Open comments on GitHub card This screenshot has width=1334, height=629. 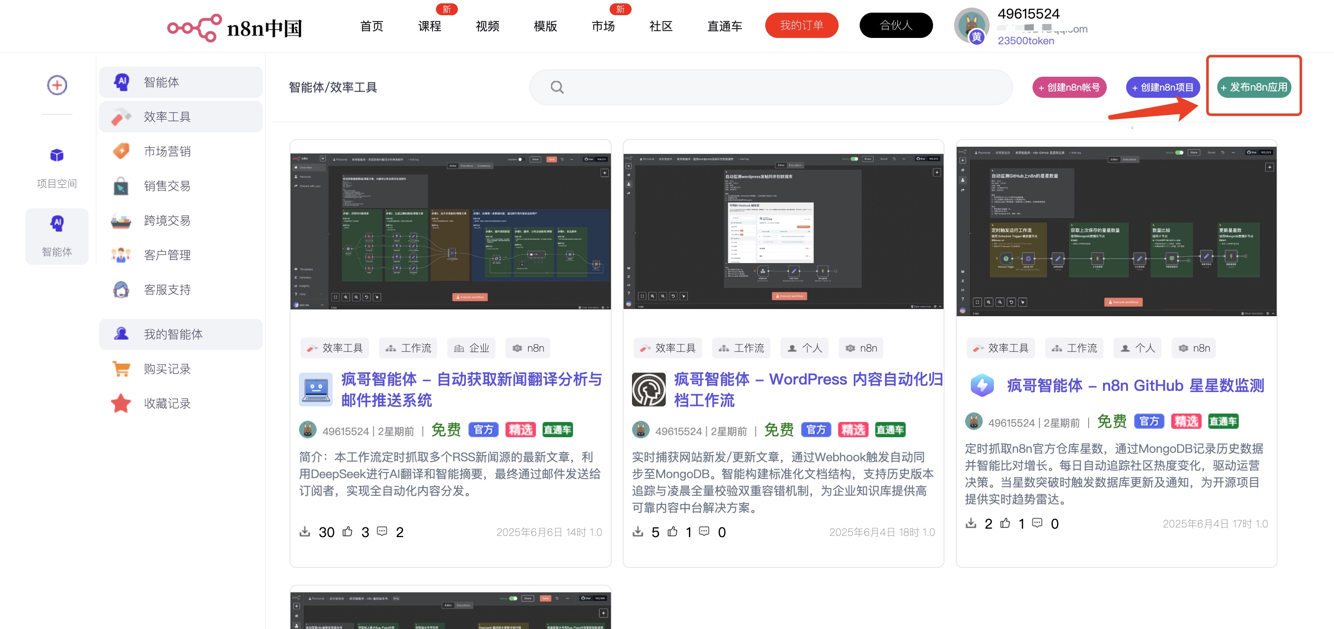1037,523
